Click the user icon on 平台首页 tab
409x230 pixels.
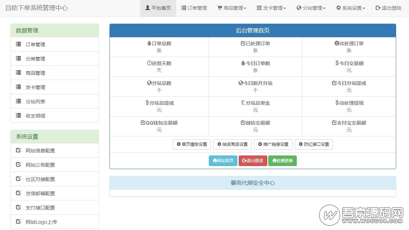pyautogui.click(x=148, y=8)
